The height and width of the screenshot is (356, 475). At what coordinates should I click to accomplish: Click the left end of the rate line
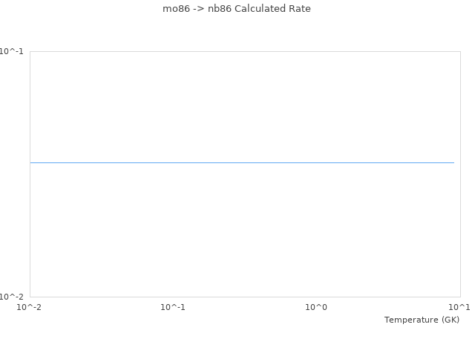click(31, 162)
